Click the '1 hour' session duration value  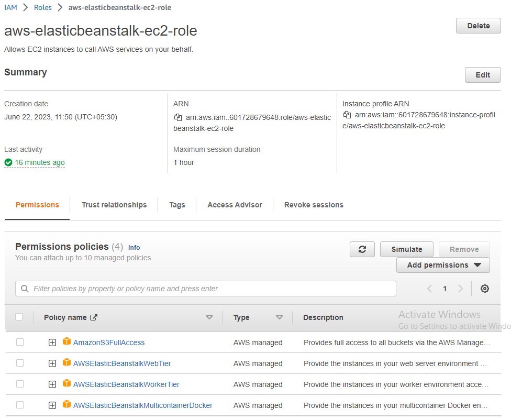(183, 162)
